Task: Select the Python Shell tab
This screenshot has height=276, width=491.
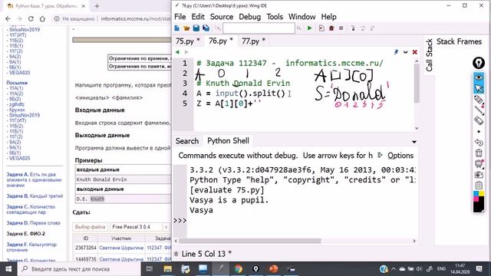Action: pos(228,141)
